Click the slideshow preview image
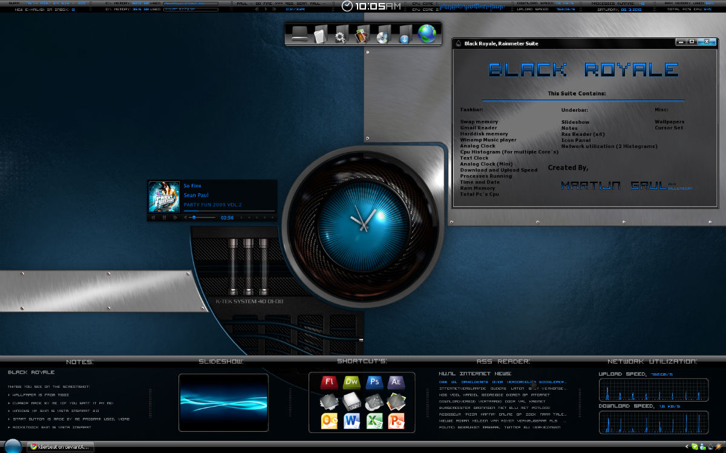 pos(223,402)
